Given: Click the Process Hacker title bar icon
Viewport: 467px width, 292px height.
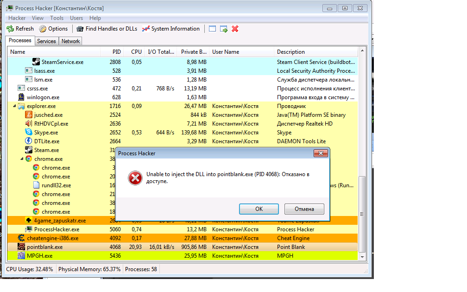Looking at the screenshot, I should click(10, 8).
